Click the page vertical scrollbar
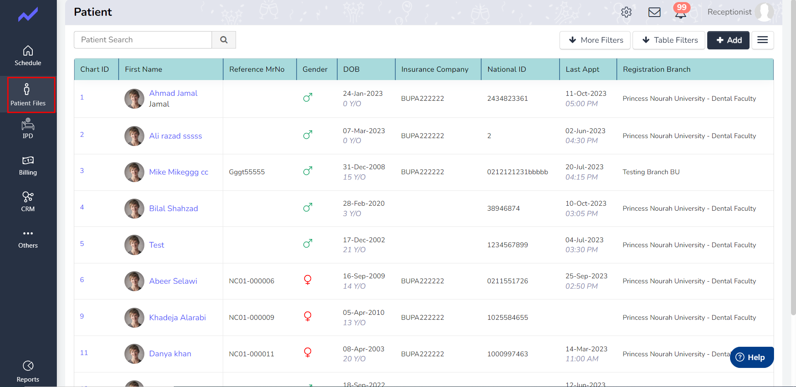796x387 pixels. coord(793,158)
